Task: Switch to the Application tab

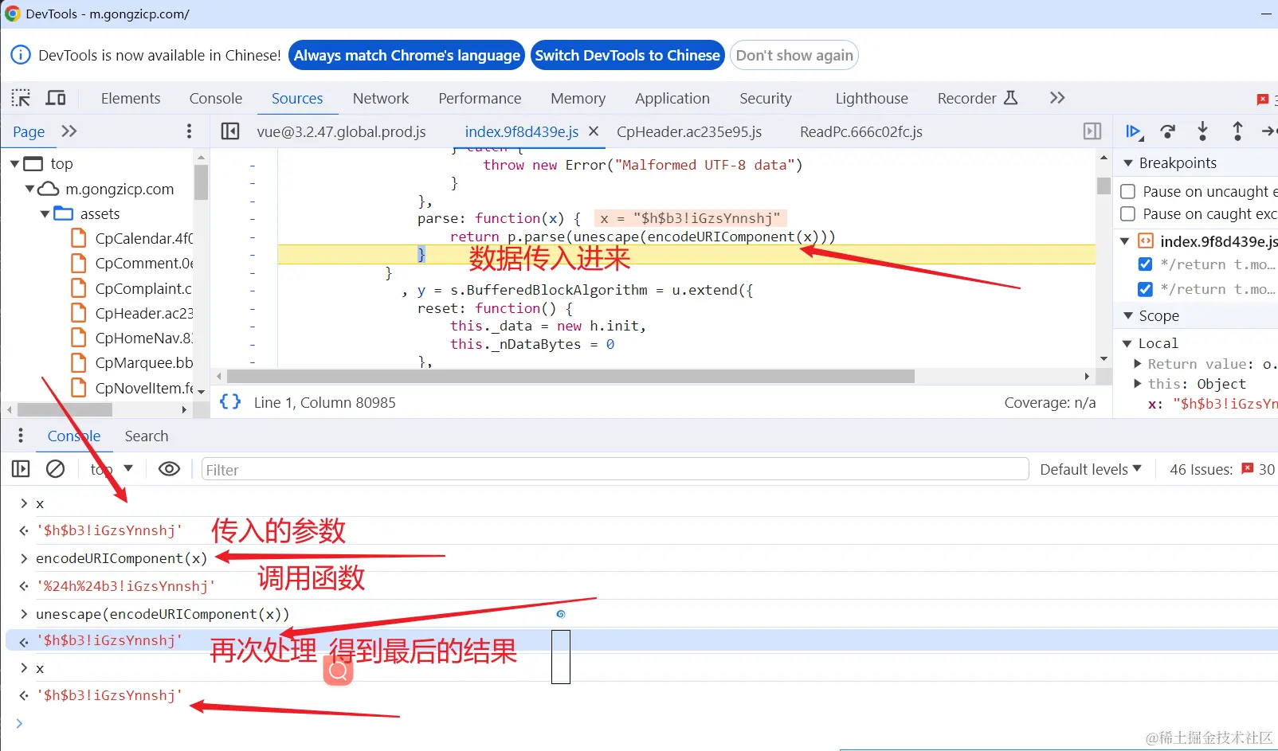Action: pos(672,98)
